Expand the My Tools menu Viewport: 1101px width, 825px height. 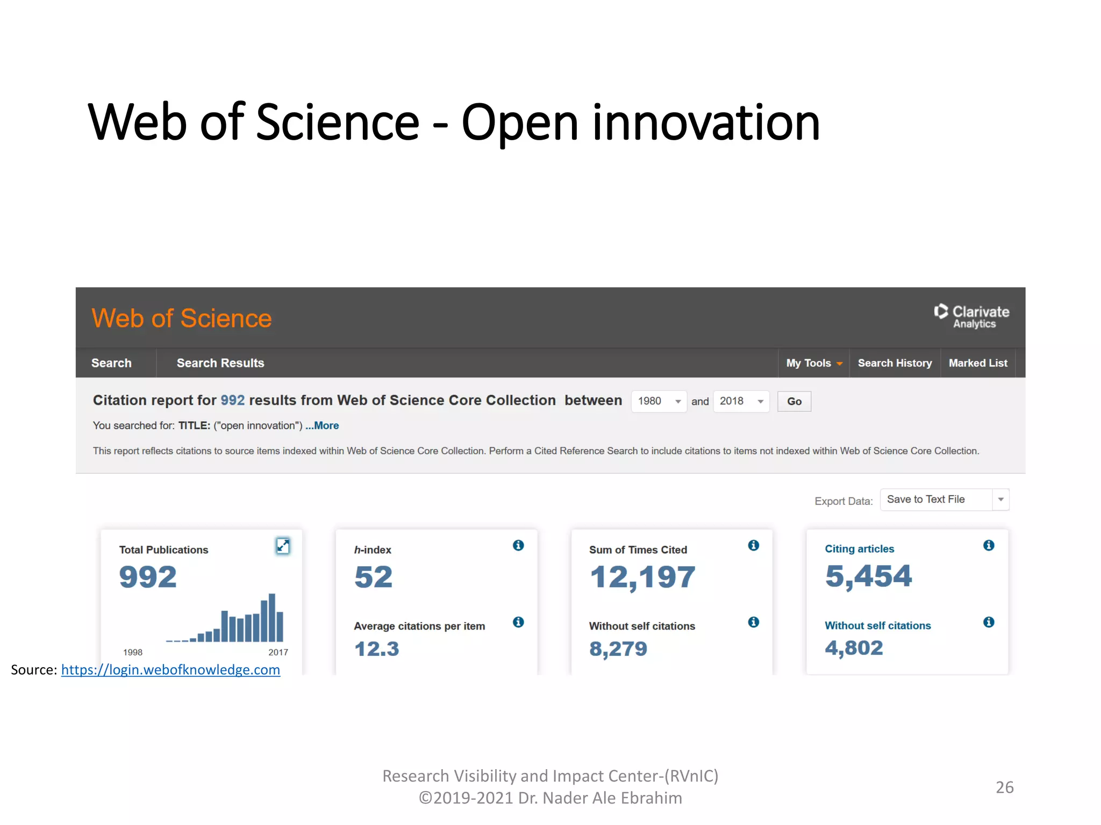coord(814,363)
